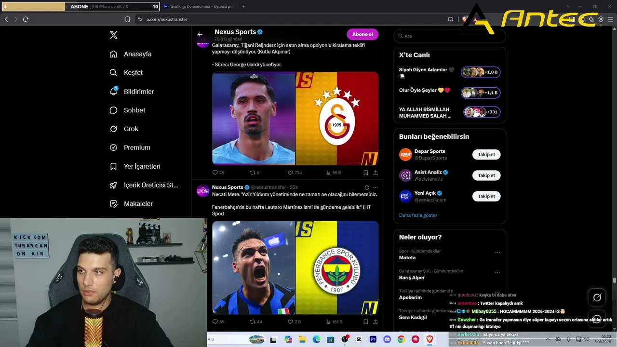Screen dimensions: 617x347
Task: View analytics showing 161 B views
Action: pos(334,321)
